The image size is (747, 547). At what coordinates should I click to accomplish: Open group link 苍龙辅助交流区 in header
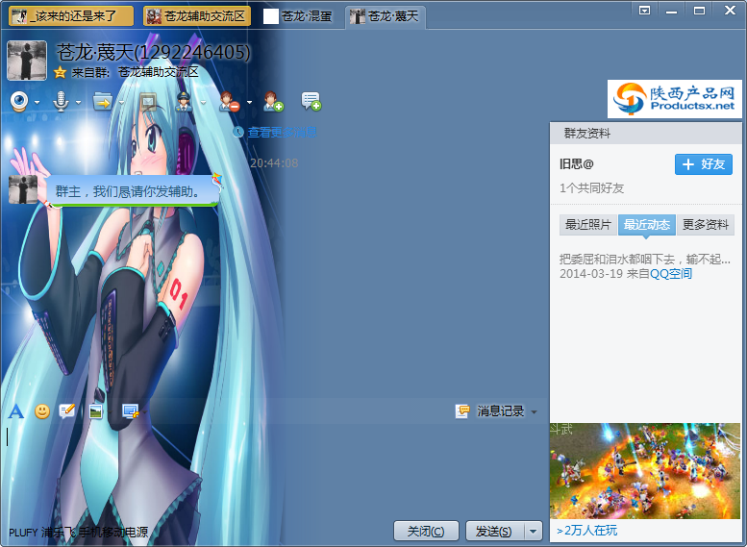[x=159, y=72]
